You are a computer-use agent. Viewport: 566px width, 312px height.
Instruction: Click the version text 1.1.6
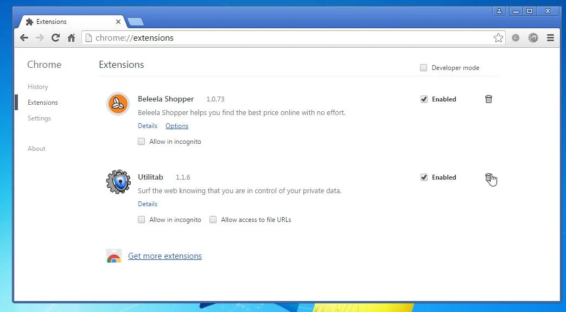(x=183, y=177)
